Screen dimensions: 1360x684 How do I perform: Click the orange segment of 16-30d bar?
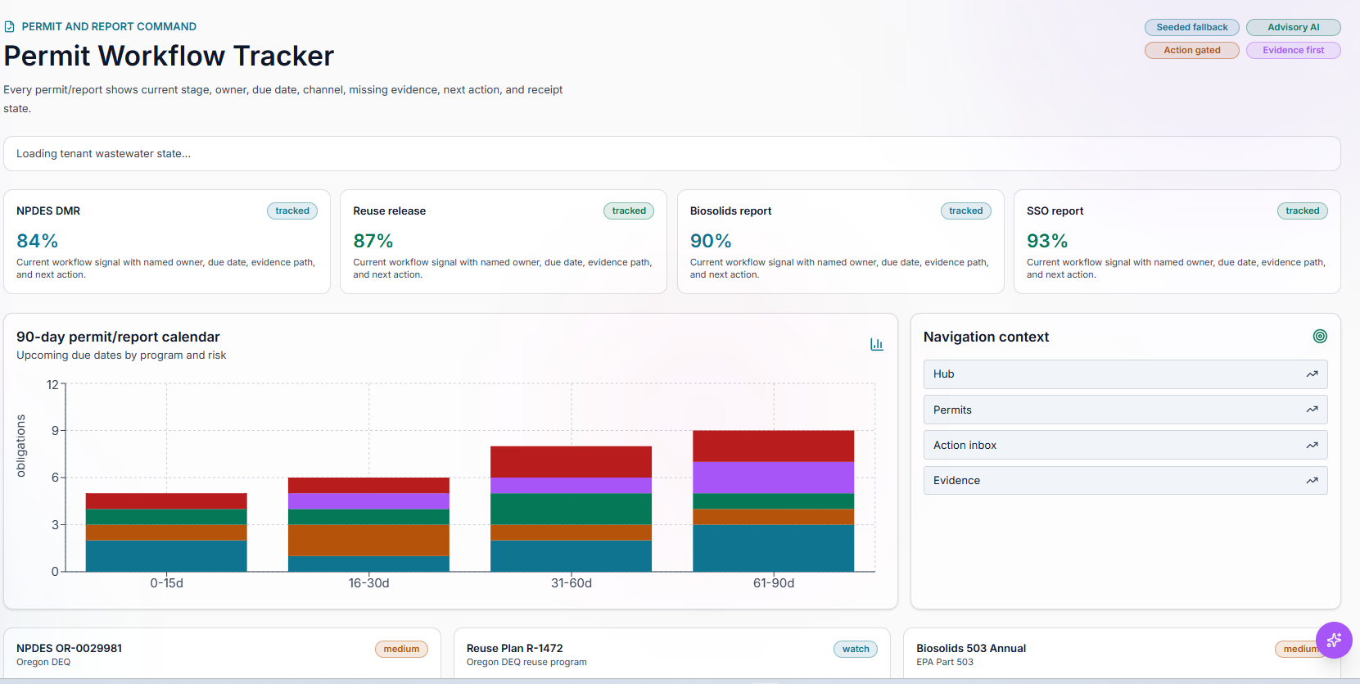(368, 541)
